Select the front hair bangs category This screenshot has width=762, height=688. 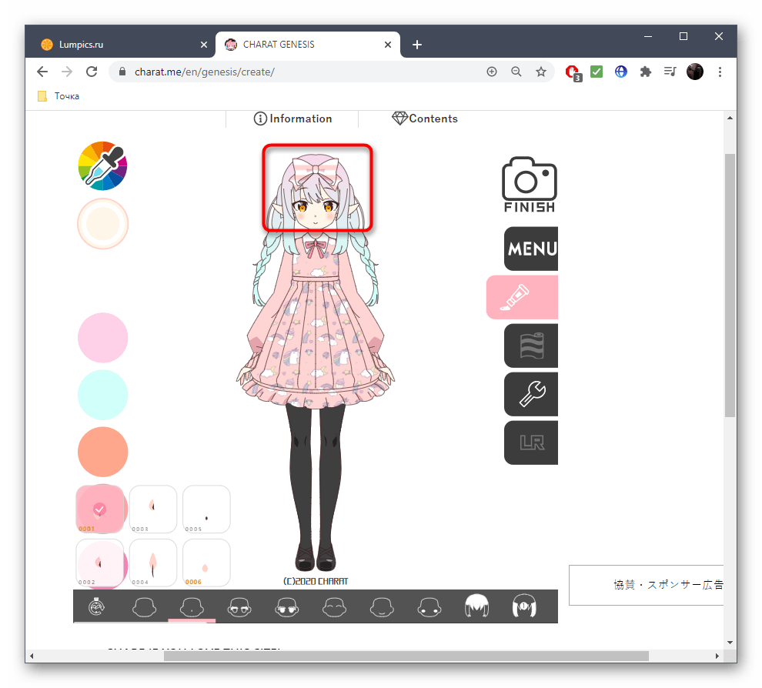(477, 607)
